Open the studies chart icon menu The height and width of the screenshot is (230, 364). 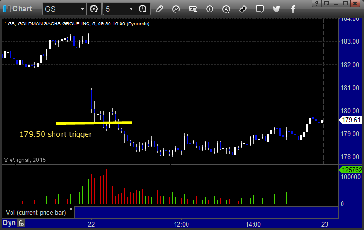click(x=176, y=9)
